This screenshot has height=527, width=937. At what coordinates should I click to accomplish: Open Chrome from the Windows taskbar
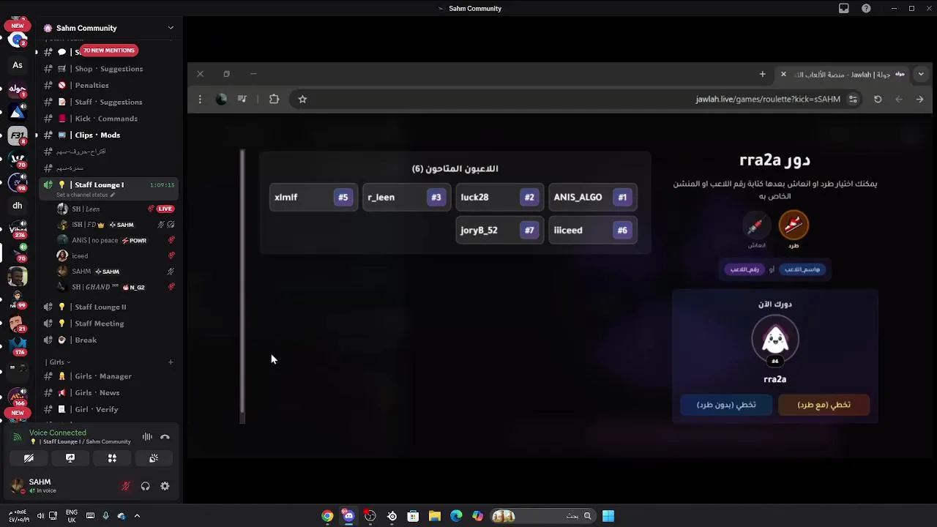point(327,516)
